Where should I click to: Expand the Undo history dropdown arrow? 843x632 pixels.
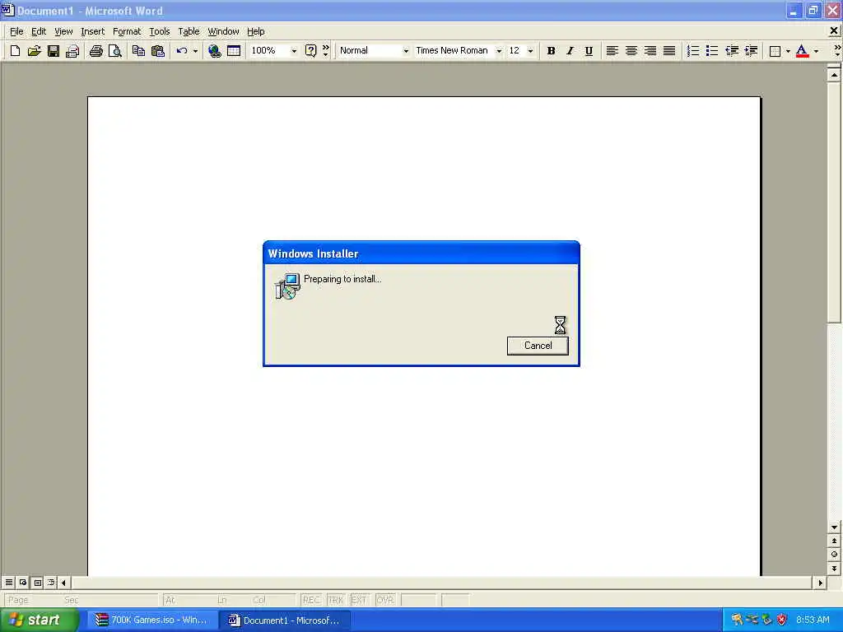[195, 51]
